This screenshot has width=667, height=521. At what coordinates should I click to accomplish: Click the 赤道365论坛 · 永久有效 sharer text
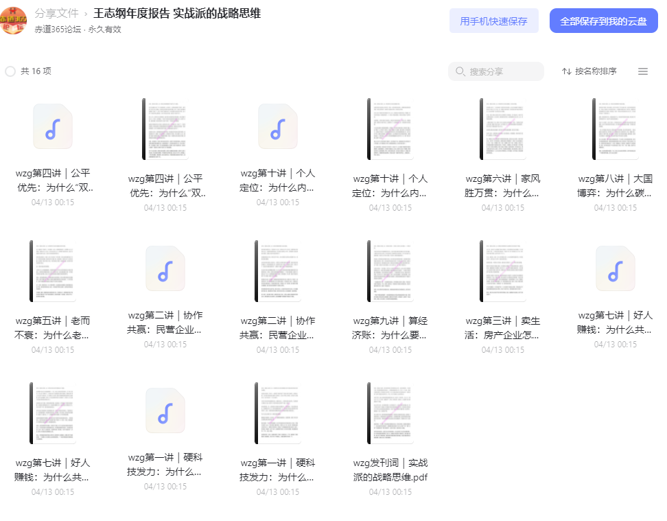point(78,30)
